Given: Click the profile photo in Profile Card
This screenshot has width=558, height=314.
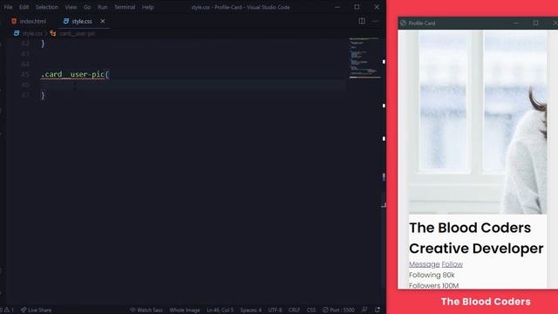Looking at the screenshot, I should pos(478,122).
